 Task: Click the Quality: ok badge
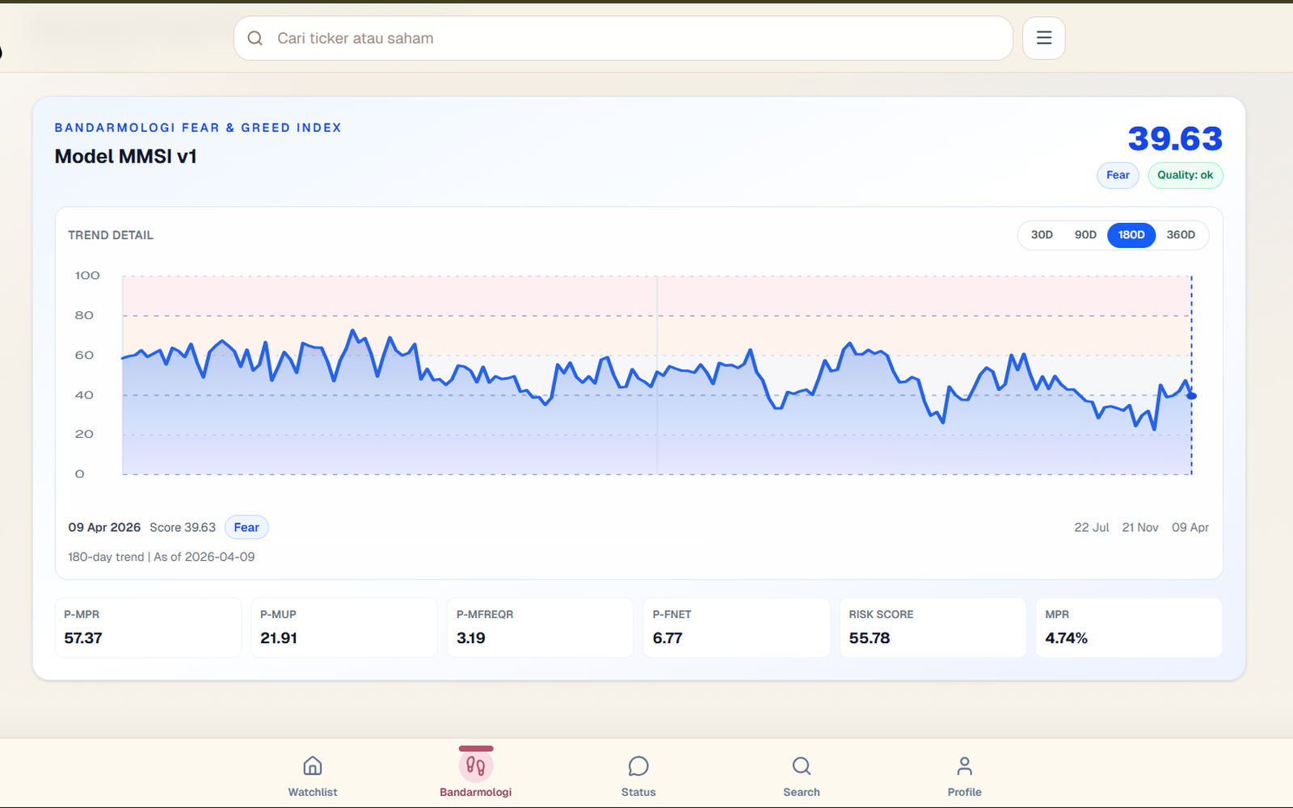pos(1185,175)
